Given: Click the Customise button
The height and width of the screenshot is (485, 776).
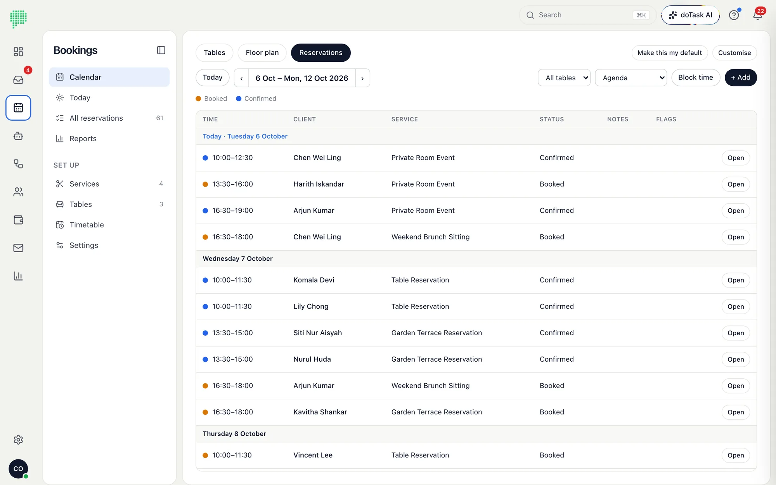Looking at the screenshot, I should (x=734, y=53).
